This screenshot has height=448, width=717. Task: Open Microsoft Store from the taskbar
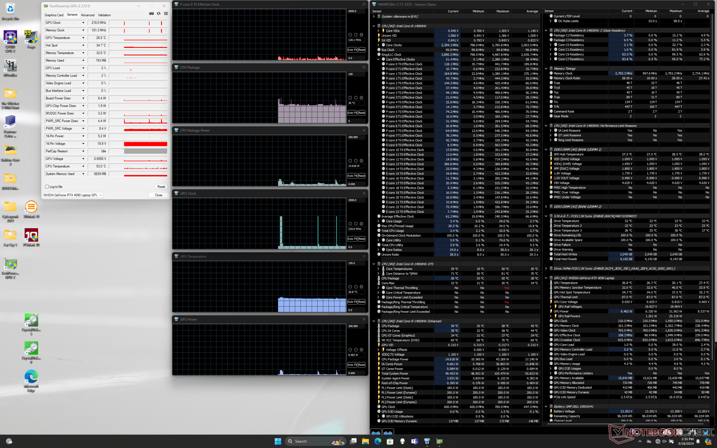tap(390, 441)
